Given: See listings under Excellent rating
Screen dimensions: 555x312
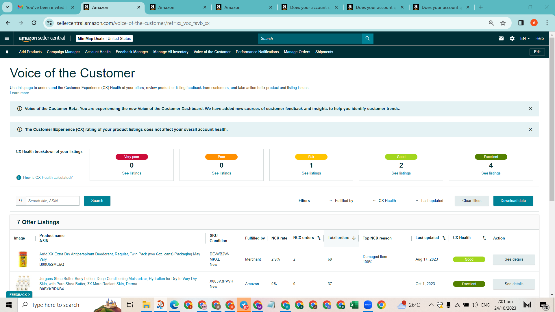Looking at the screenshot, I should (x=491, y=173).
